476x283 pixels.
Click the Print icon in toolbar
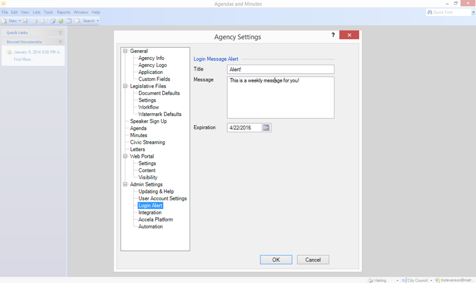tap(35, 21)
